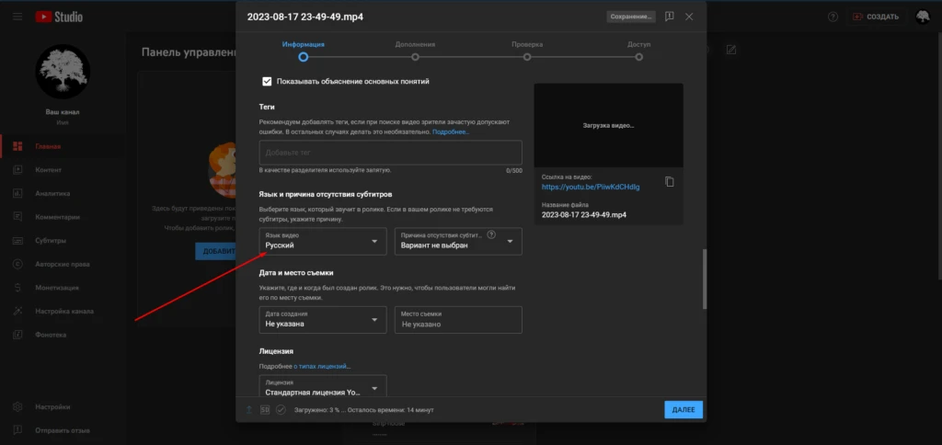Viewport: 942px width, 445px height.
Task: Open the youtu.be video link
Action: 591,187
